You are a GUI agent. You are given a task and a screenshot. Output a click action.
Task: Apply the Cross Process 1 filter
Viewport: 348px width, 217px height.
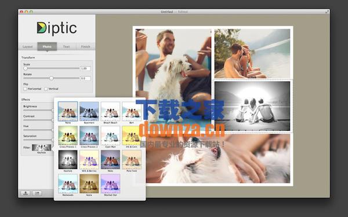68,135
